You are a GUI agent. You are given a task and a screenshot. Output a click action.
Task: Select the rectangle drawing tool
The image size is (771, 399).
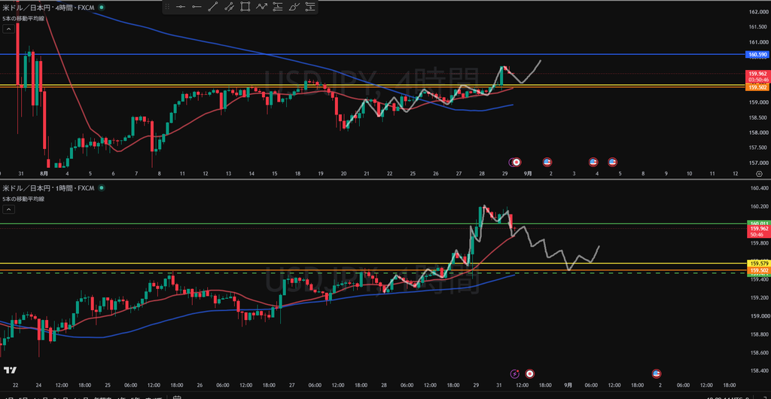click(245, 7)
